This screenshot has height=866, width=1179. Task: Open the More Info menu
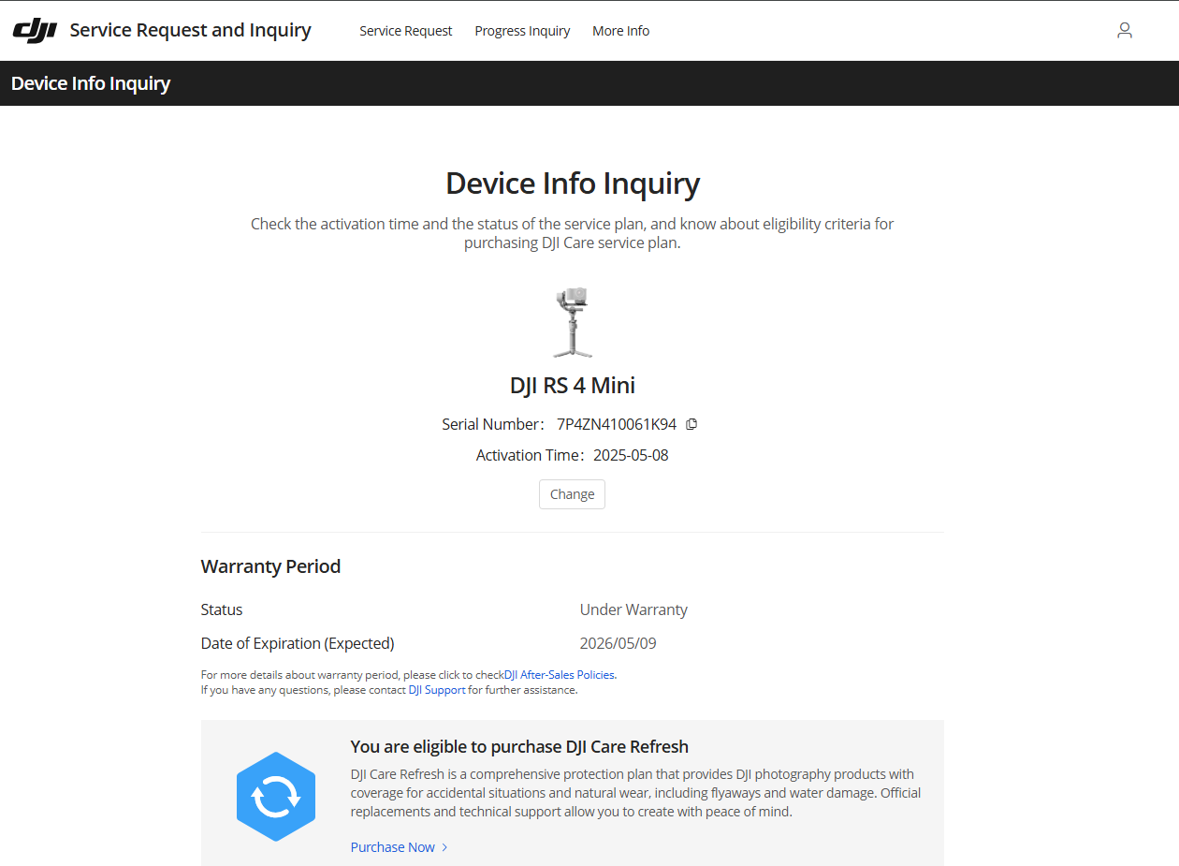620,31
